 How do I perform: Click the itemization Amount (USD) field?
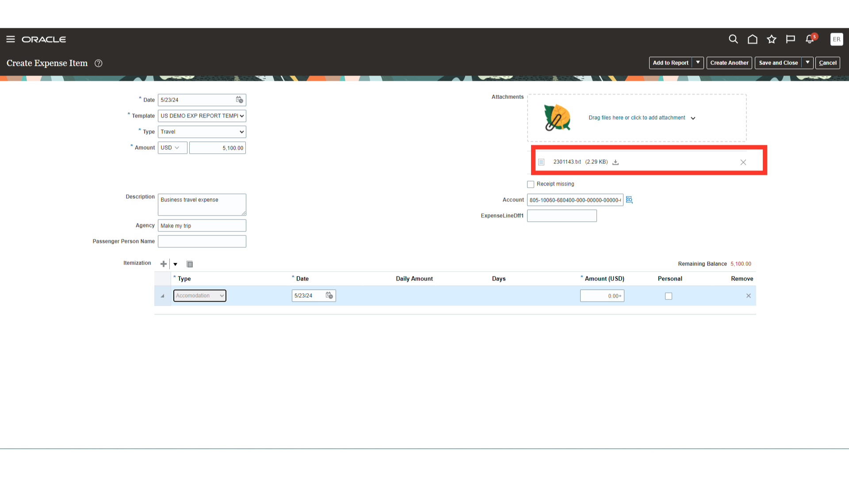point(602,296)
